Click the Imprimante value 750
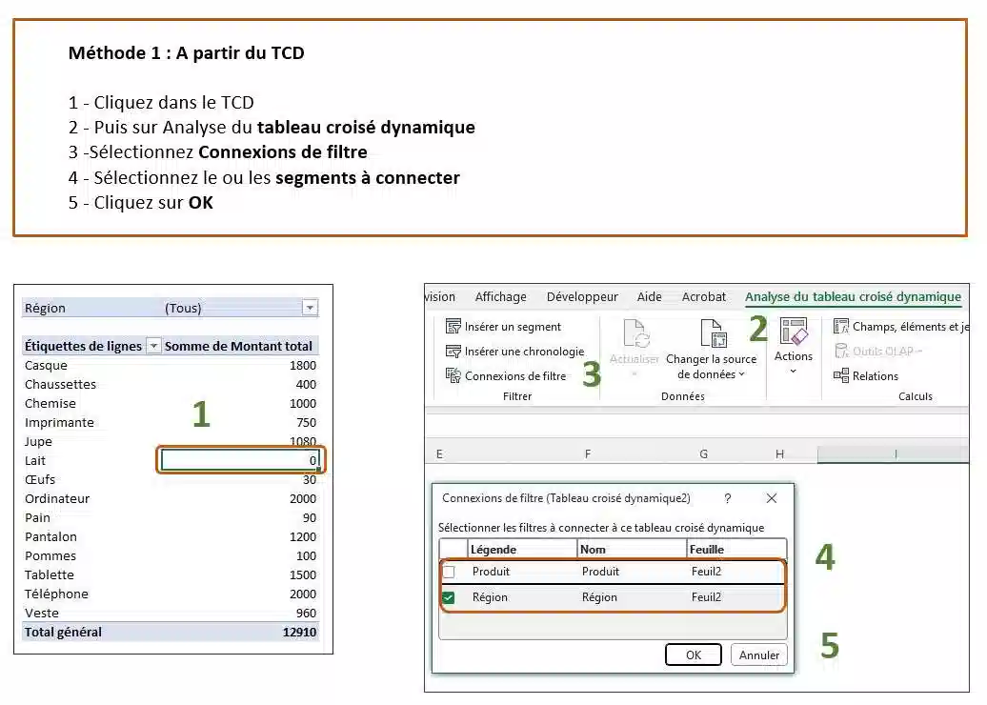Image resolution: width=987 pixels, height=705 pixels. (307, 422)
